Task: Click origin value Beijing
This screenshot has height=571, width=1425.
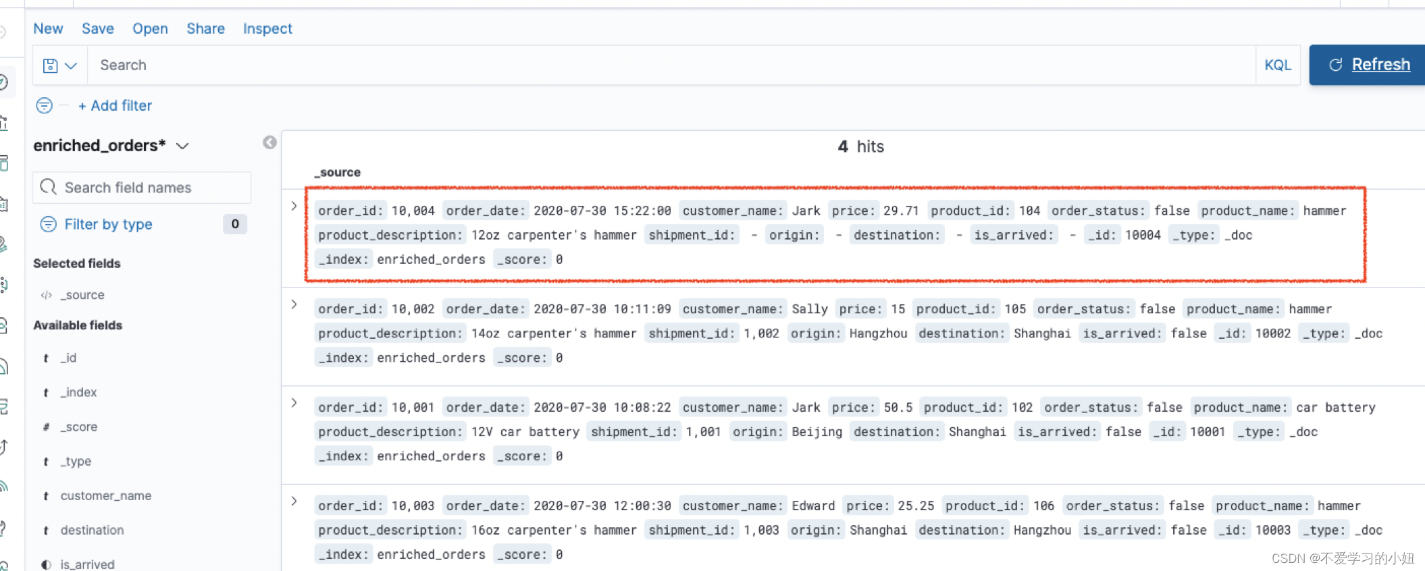Action: (x=817, y=432)
